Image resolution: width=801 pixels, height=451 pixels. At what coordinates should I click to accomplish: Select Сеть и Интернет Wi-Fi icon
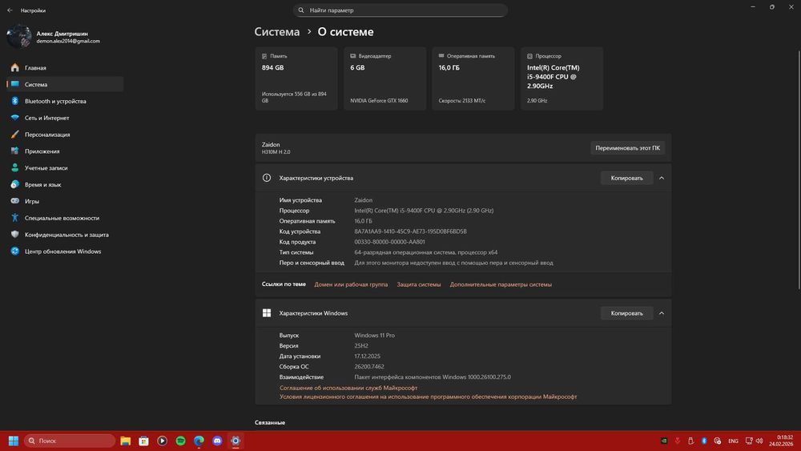pyautogui.click(x=14, y=118)
